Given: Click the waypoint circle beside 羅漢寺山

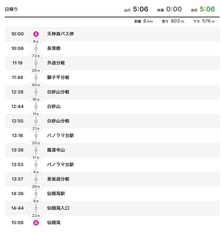Looking at the screenshot, I should tap(36, 150).
